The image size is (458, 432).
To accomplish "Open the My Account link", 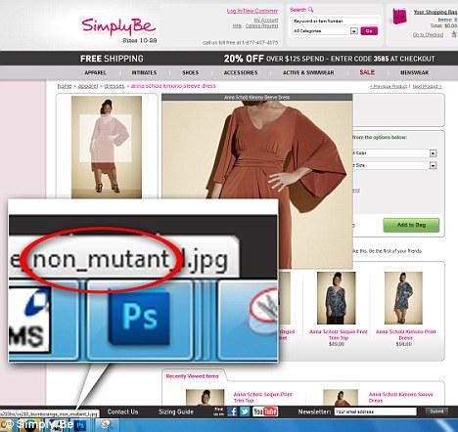I will coord(266,21).
